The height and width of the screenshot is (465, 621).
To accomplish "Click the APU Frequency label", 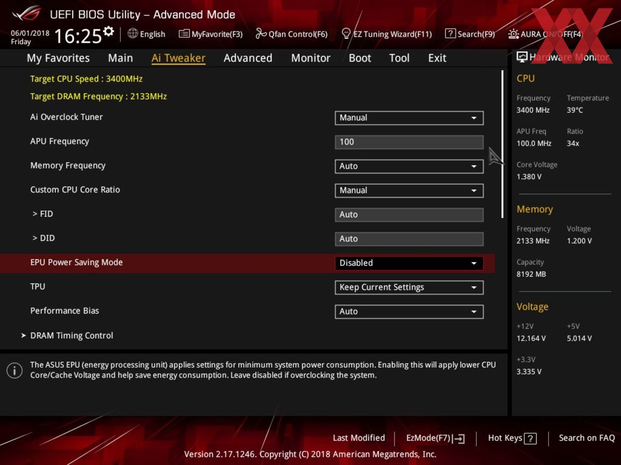I will click(59, 141).
